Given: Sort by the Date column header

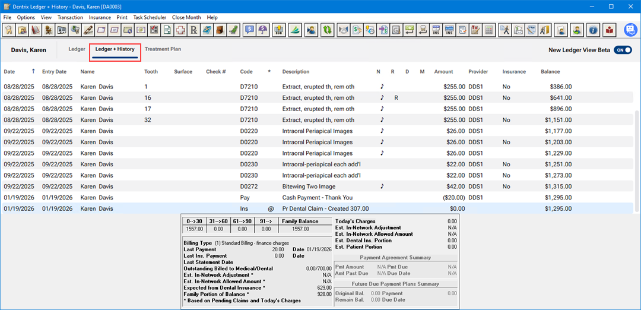Looking at the screenshot, I should 9,72.
